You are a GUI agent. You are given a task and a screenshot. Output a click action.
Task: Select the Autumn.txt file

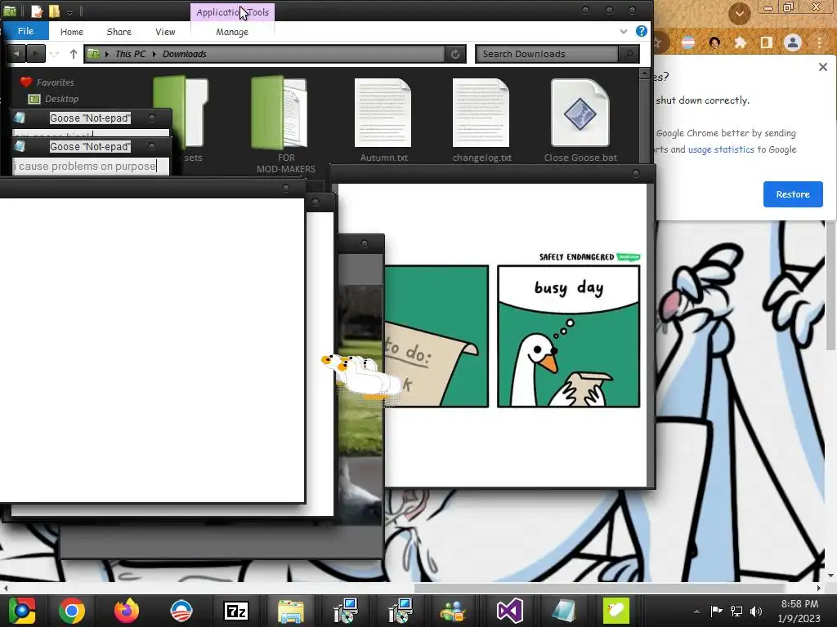click(x=383, y=120)
